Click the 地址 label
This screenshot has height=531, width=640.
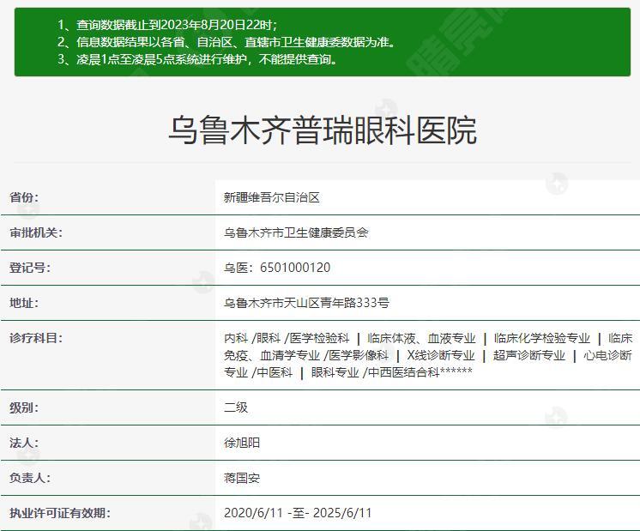point(24,303)
